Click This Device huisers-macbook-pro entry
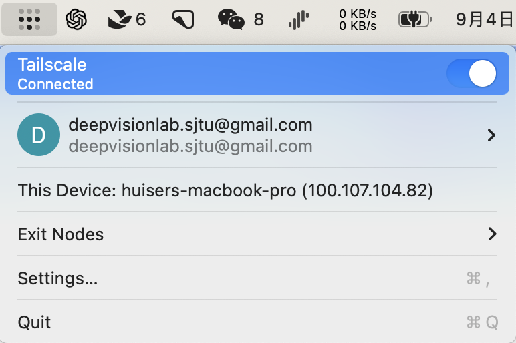This screenshot has width=516, height=343. coord(225,190)
